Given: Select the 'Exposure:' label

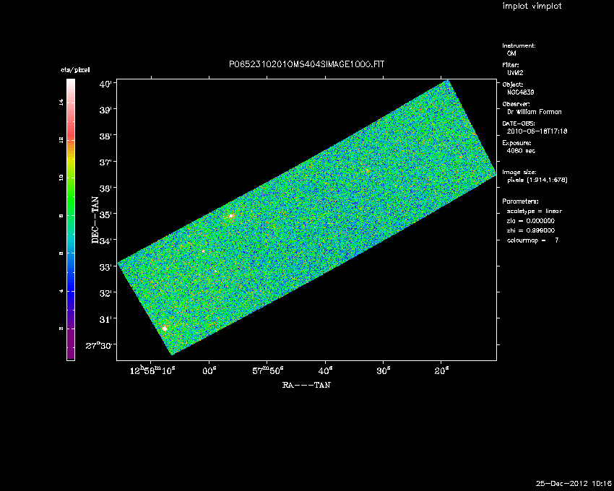Looking at the screenshot, I should tap(516, 143).
